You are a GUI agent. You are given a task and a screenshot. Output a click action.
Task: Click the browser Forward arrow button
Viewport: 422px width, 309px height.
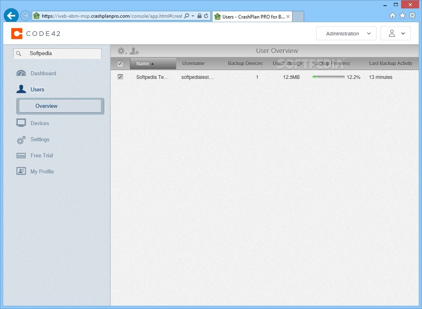(x=25, y=16)
